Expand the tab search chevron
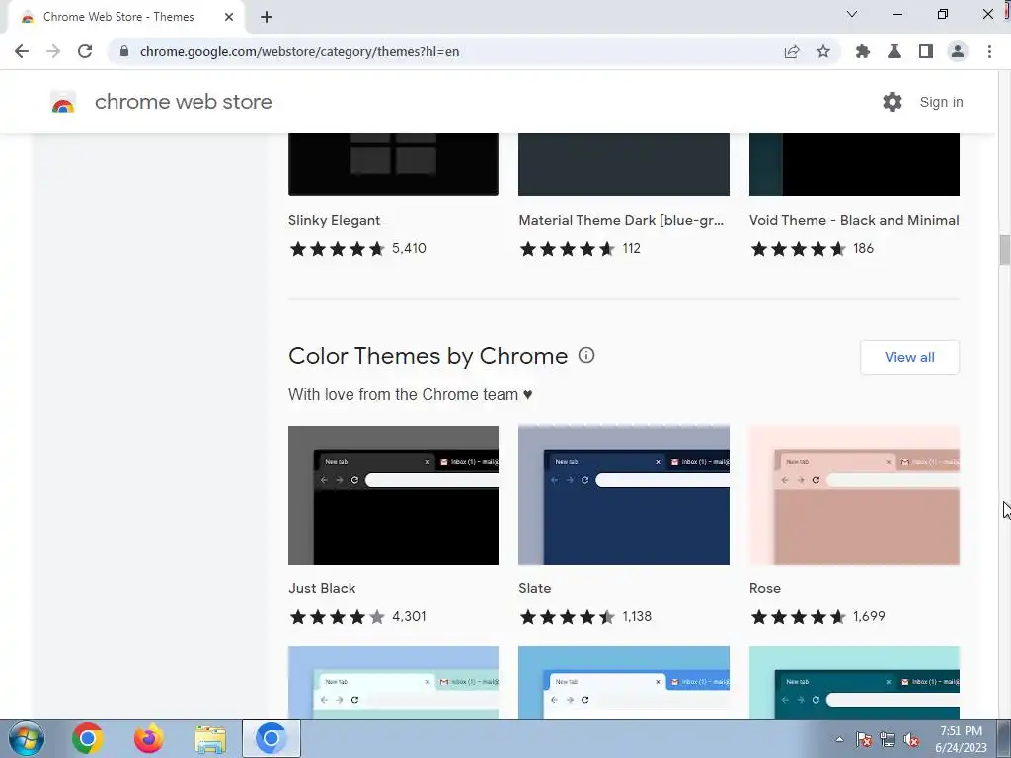 (x=852, y=14)
